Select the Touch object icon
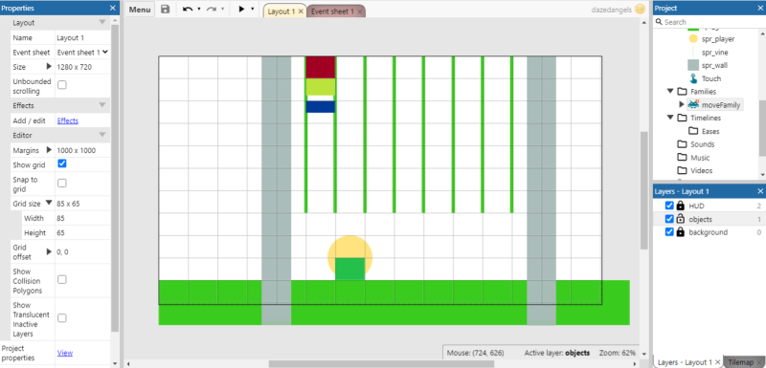The width and height of the screenshot is (766, 368). point(692,78)
